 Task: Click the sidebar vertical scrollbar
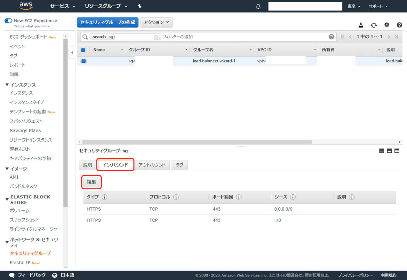coord(66,123)
